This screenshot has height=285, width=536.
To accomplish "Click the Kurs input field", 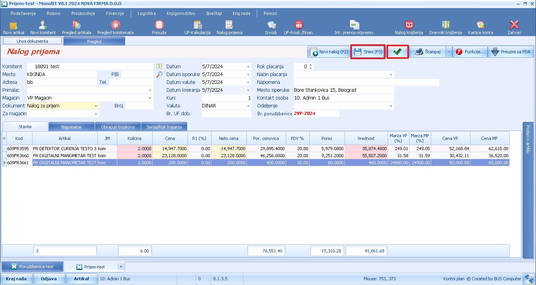I will click(x=226, y=98).
